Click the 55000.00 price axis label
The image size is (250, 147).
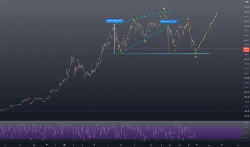click(246, 31)
